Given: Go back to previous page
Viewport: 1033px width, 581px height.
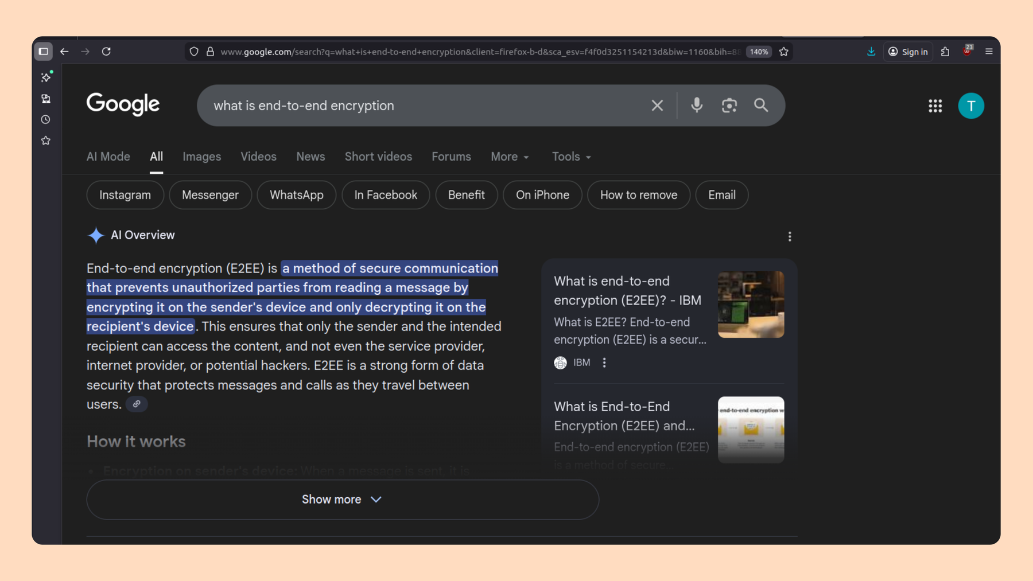Looking at the screenshot, I should [x=64, y=52].
